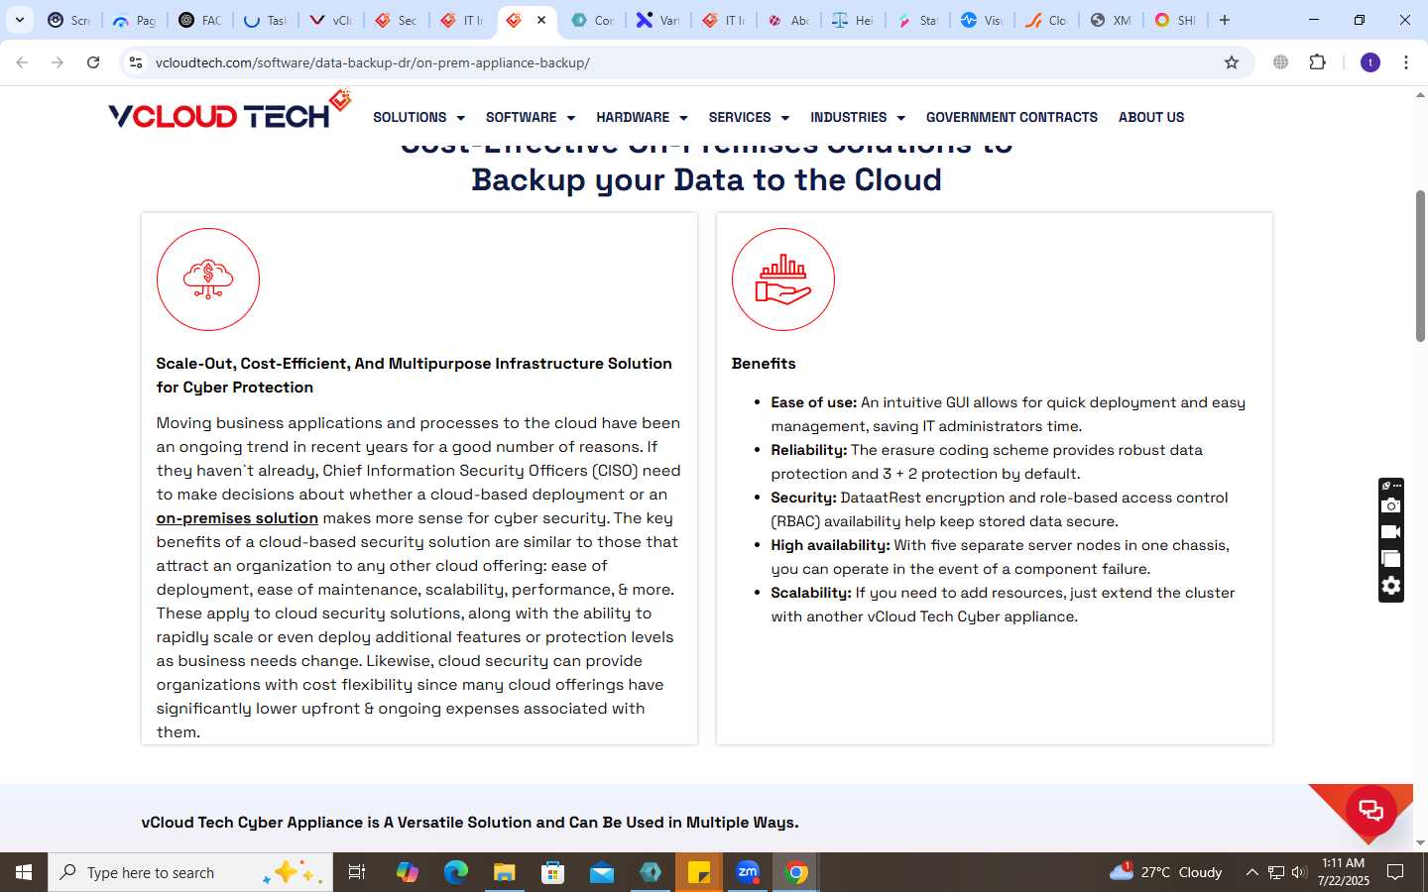The width and height of the screenshot is (1428, 892).
Task: Open the Extensions puzzle icon
Action: (1317, 62)
